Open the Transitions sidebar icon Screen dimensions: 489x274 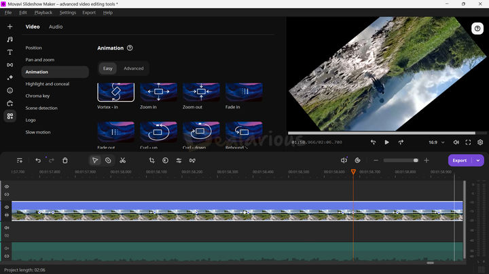point(10,64)
